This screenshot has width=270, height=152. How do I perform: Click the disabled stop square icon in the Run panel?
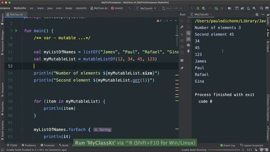[182, 35]
